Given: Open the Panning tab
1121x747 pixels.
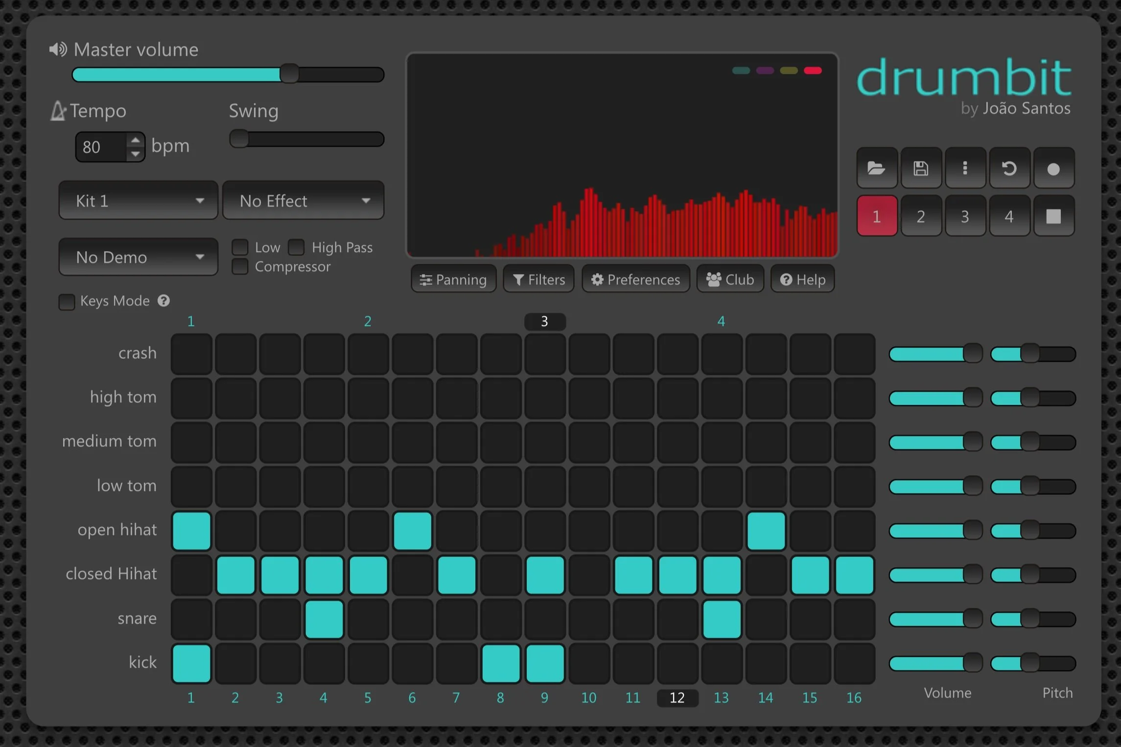Looking at the screenshot, I should [453, 280].
